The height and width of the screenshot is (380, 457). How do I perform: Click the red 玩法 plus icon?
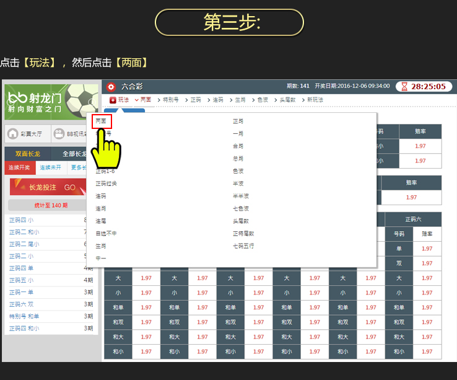pos(113,100)
